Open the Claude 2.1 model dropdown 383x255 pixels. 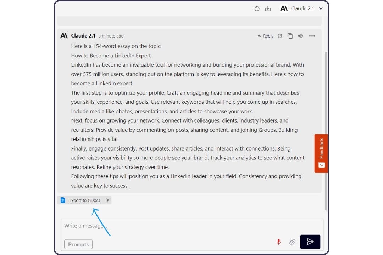pos(301,8)
